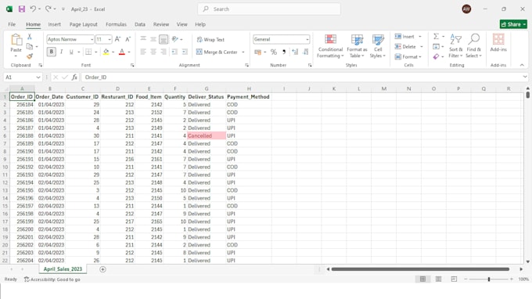Toggle Wrap Text
The height and width of the screenshot is (299, 532).
point(210,40)
